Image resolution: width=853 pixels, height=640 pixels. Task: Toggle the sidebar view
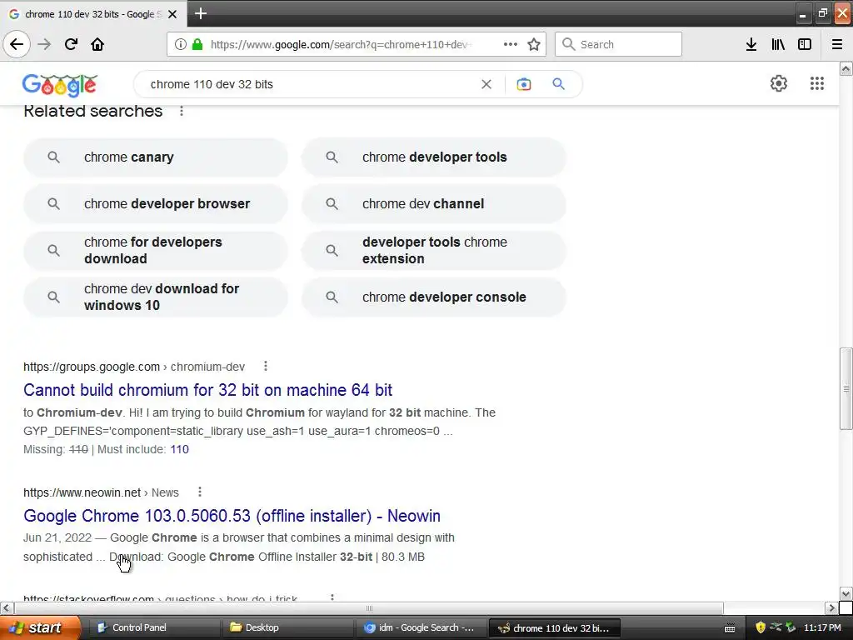pyautogui.click(x=805, y=45)
